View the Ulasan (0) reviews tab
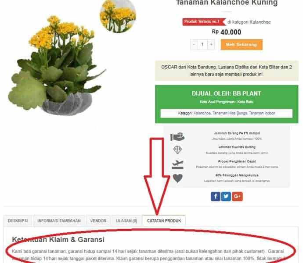 coord(126,220)
